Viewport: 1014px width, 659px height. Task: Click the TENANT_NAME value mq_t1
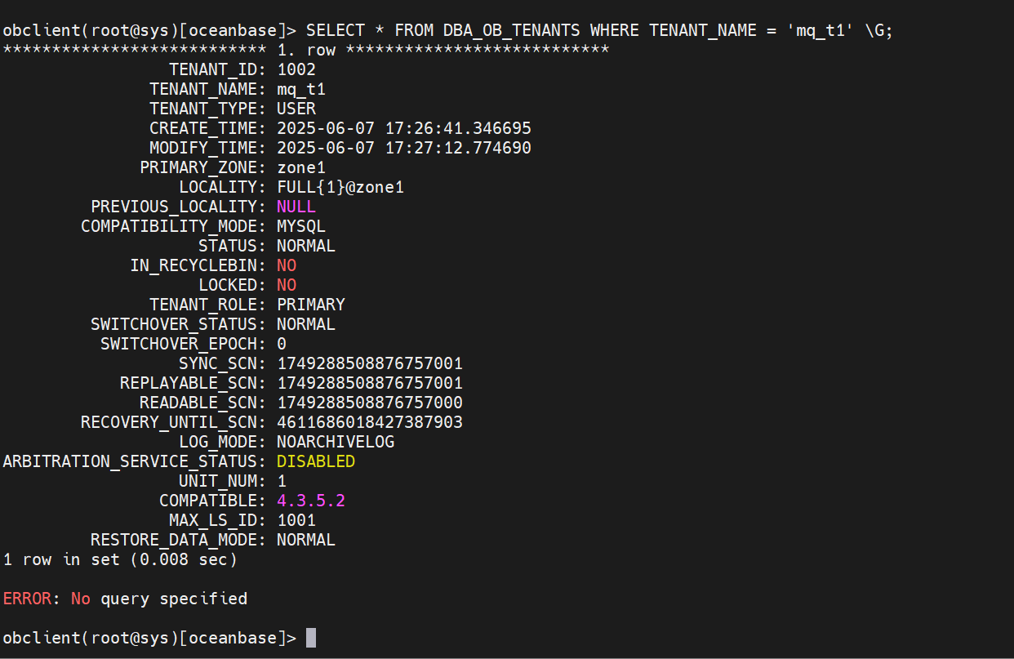coord(301,89)
